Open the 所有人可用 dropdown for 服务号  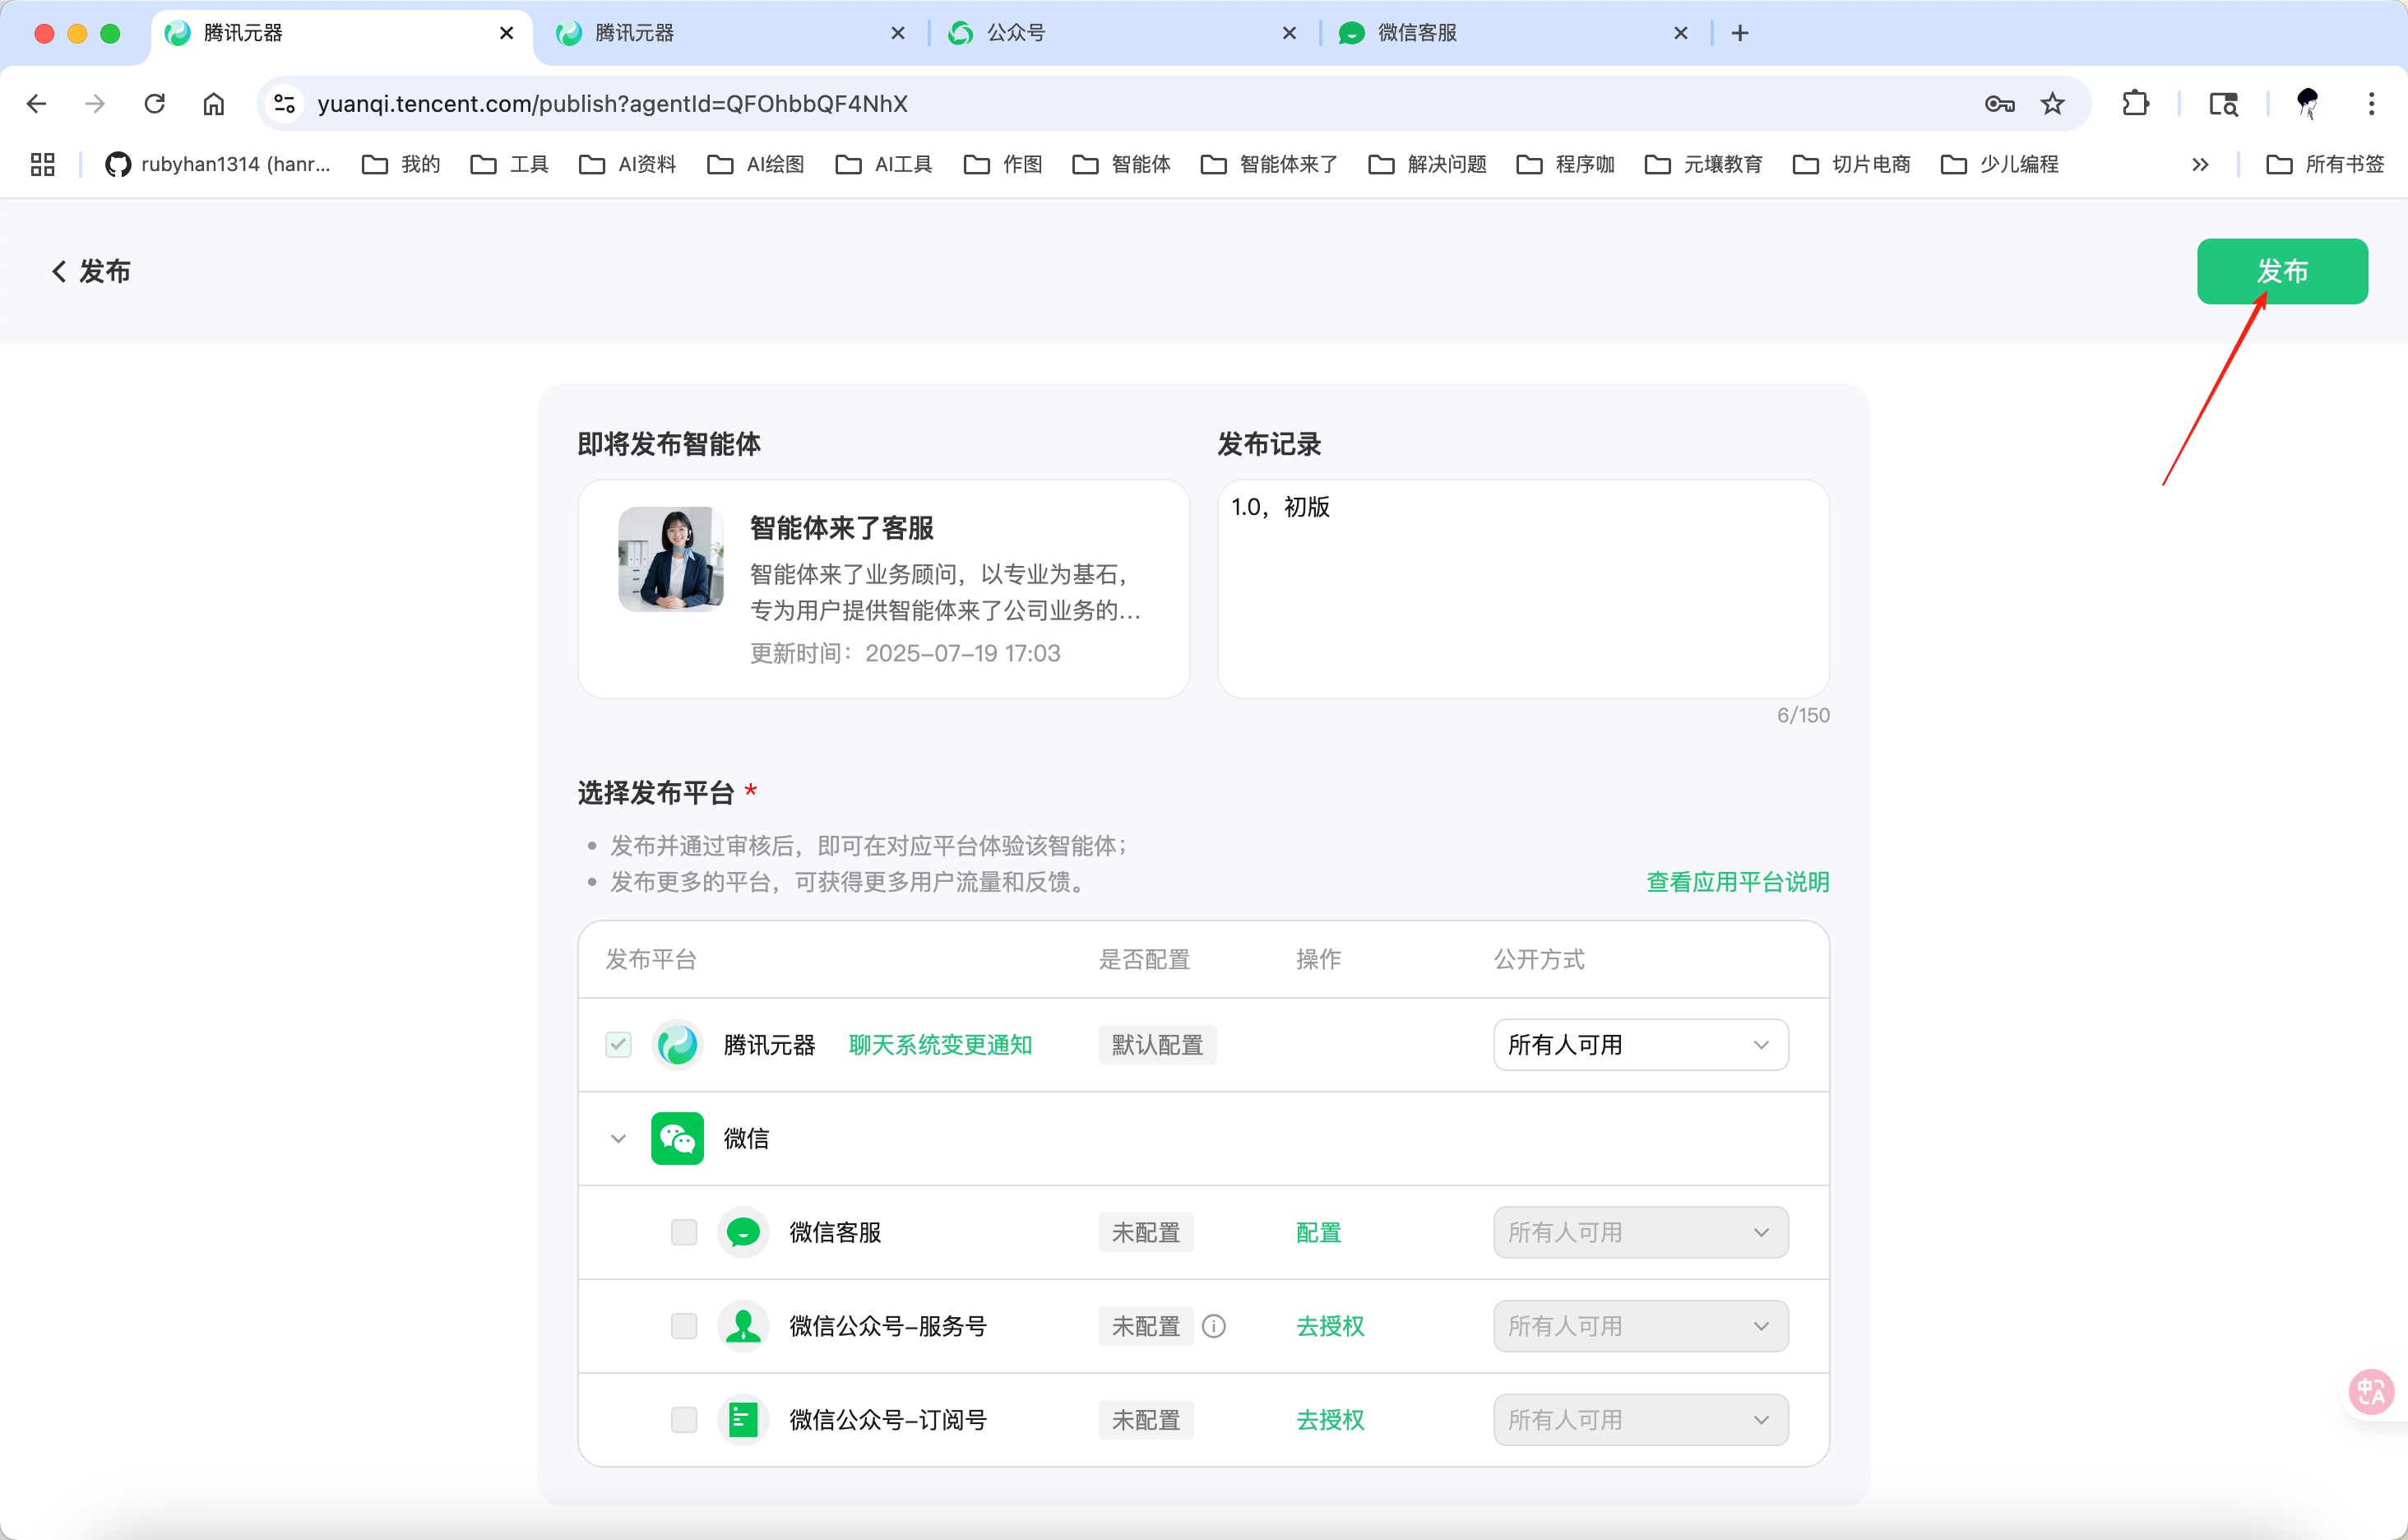(1638, 1326)
